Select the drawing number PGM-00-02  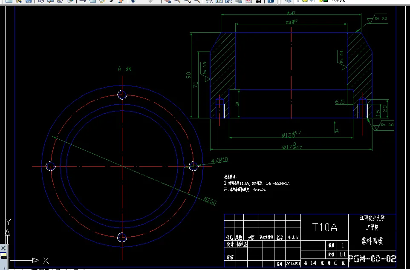(372, 259)
